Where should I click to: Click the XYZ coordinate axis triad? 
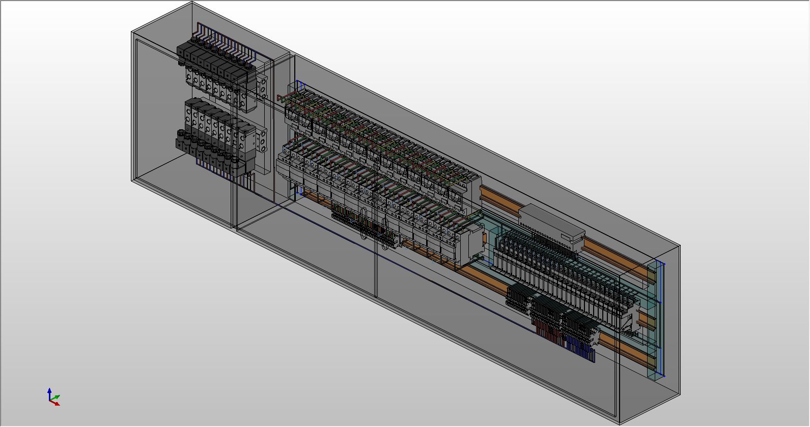(x=53, y=398)
